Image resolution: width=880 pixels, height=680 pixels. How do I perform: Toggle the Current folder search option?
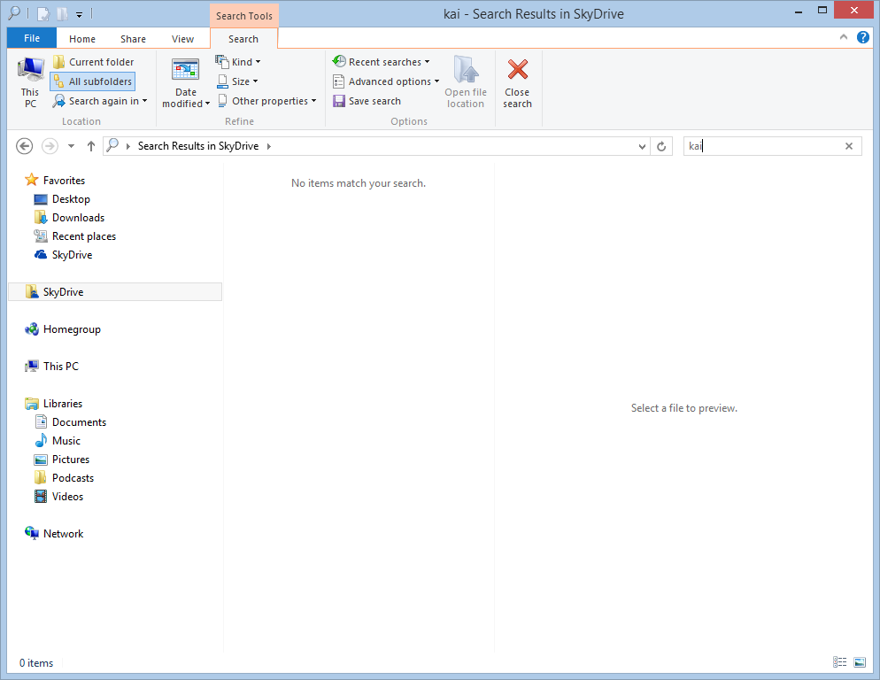point(93,62)
